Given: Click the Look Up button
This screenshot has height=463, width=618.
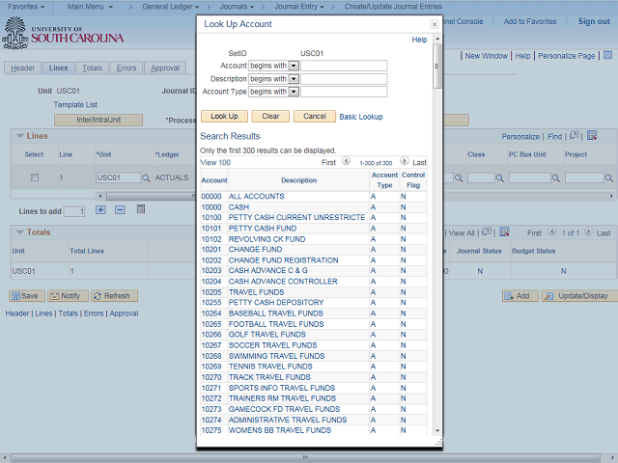Looking at the screenshot, I should (x=224, y=116).
